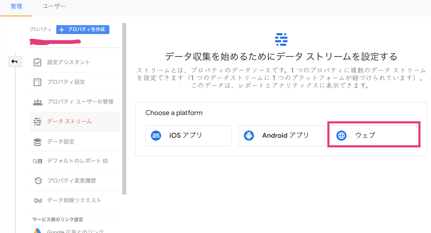Select the ウェブ platform option
This screenshot has width=431, height=233.
[374, 135]
